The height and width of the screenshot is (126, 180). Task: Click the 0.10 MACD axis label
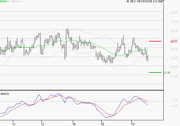pos(175,100)
